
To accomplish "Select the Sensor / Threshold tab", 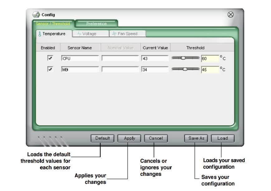I will (53, 24).
